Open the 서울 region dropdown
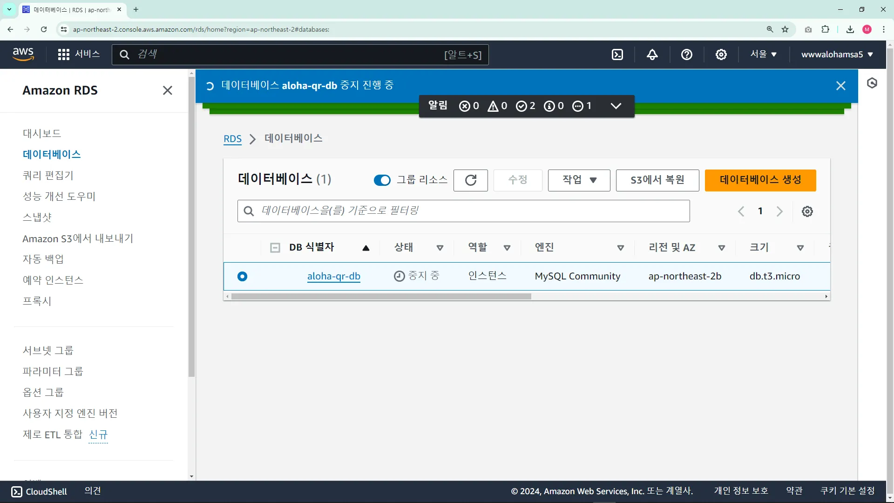 click(763, 54)
